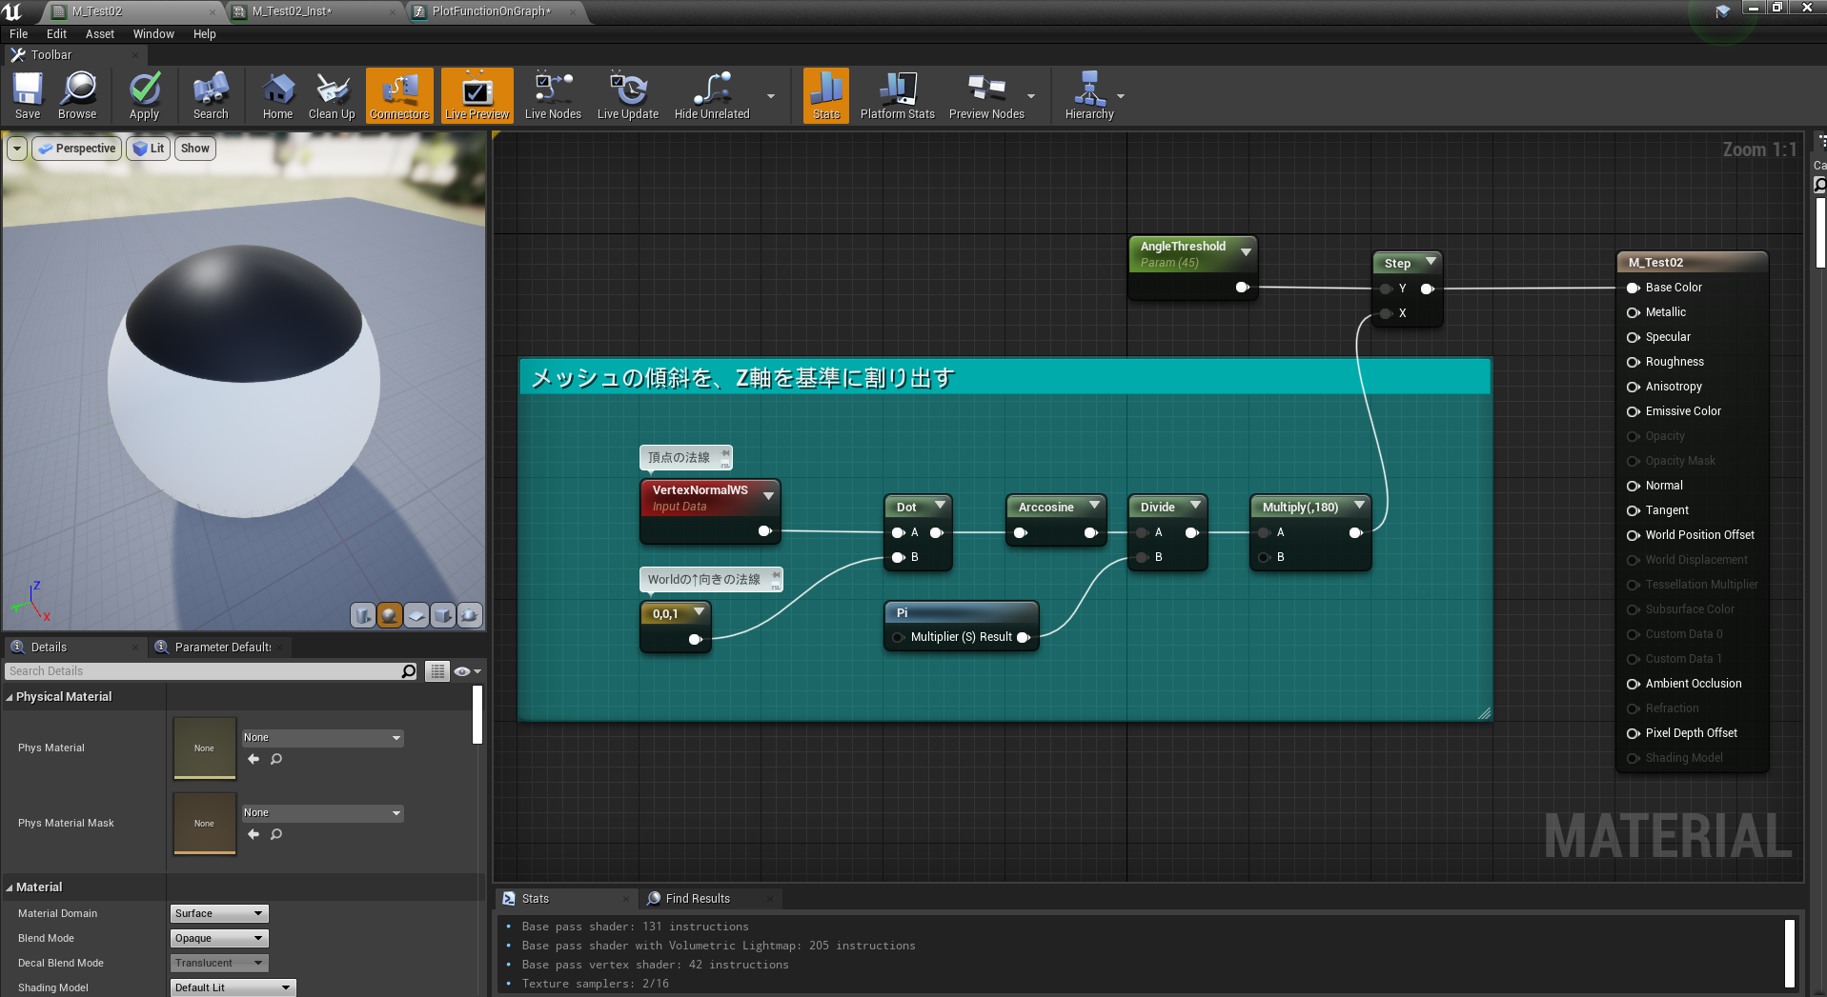This screenshot has width=1827, height=997.
Task: Collapse the Physical Material section
Action: coord(10,697)
